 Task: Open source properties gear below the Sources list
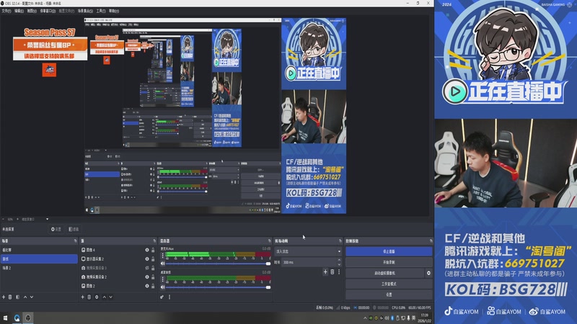(97, 297)
